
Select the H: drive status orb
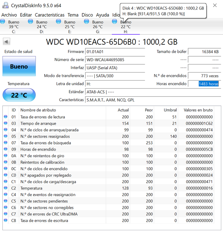114,21
